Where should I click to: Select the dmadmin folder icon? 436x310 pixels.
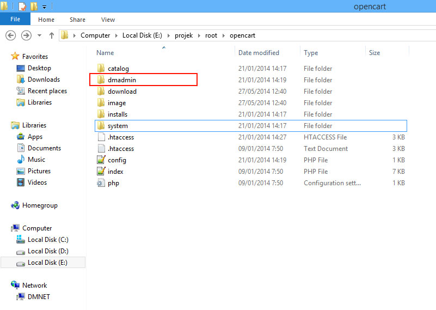tap(101, 80)
